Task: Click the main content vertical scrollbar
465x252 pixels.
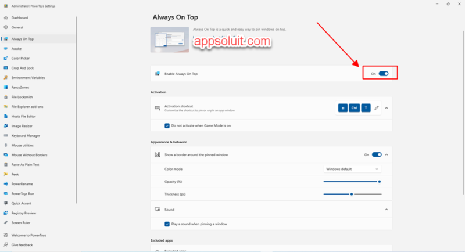Action: tap(463, 113)
